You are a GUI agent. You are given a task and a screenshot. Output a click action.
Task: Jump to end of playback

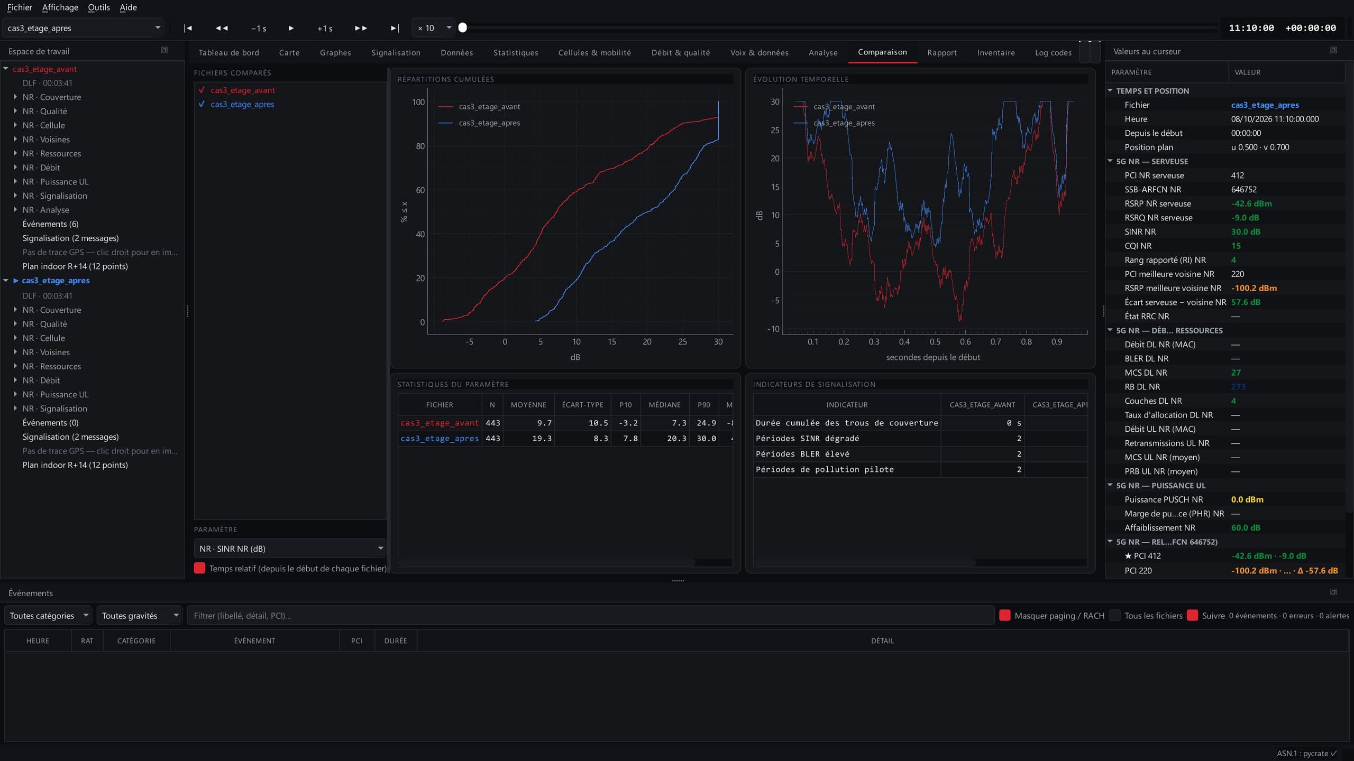click(x=395, y=28)
